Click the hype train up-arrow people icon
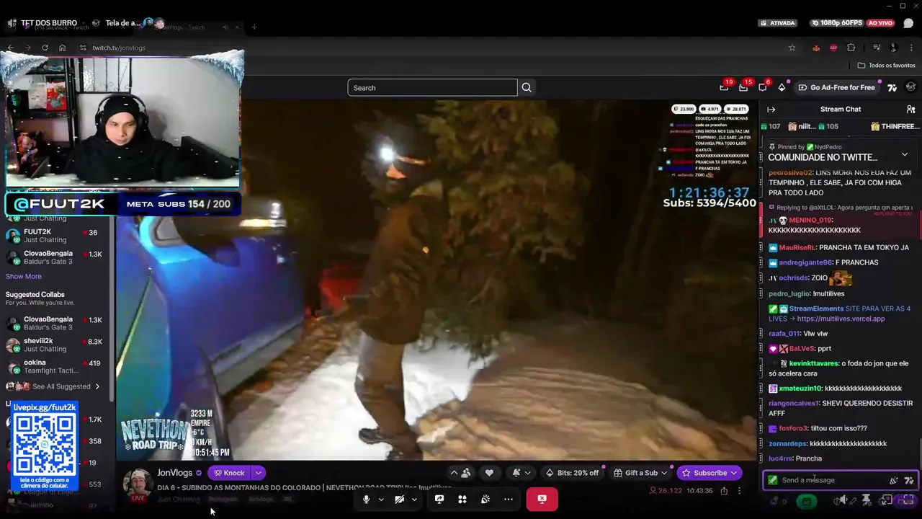This screenshot has height=519, width=922. [461, 473]
